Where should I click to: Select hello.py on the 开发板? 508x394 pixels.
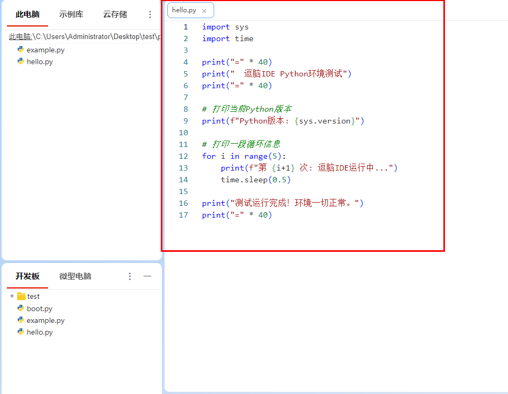tap(40, 332)
